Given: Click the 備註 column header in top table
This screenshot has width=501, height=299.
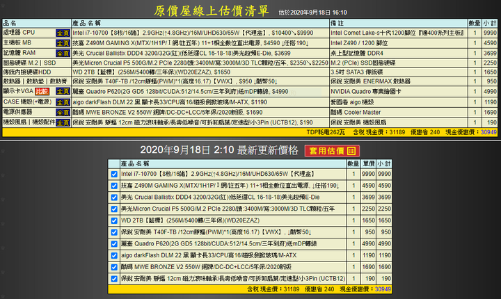Looking at the screenshot, I should point(337,23).
